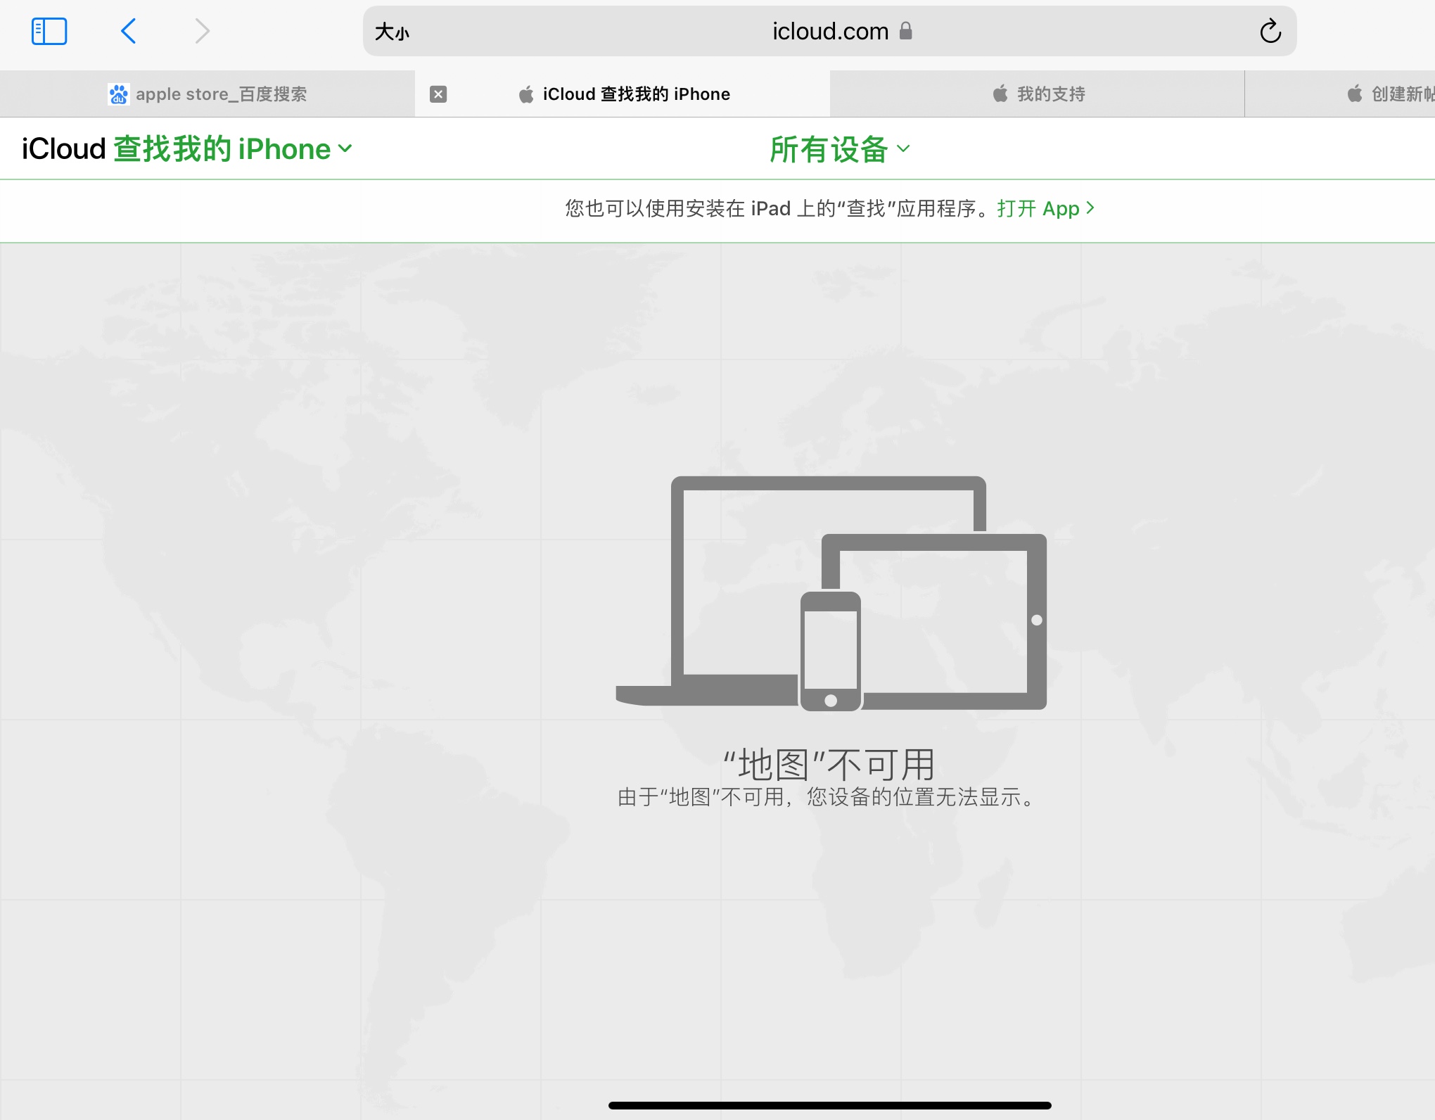Screen dimensions: 1435x1120
Task: Reload the icloud.com page
Action: tap(1270, 32)
